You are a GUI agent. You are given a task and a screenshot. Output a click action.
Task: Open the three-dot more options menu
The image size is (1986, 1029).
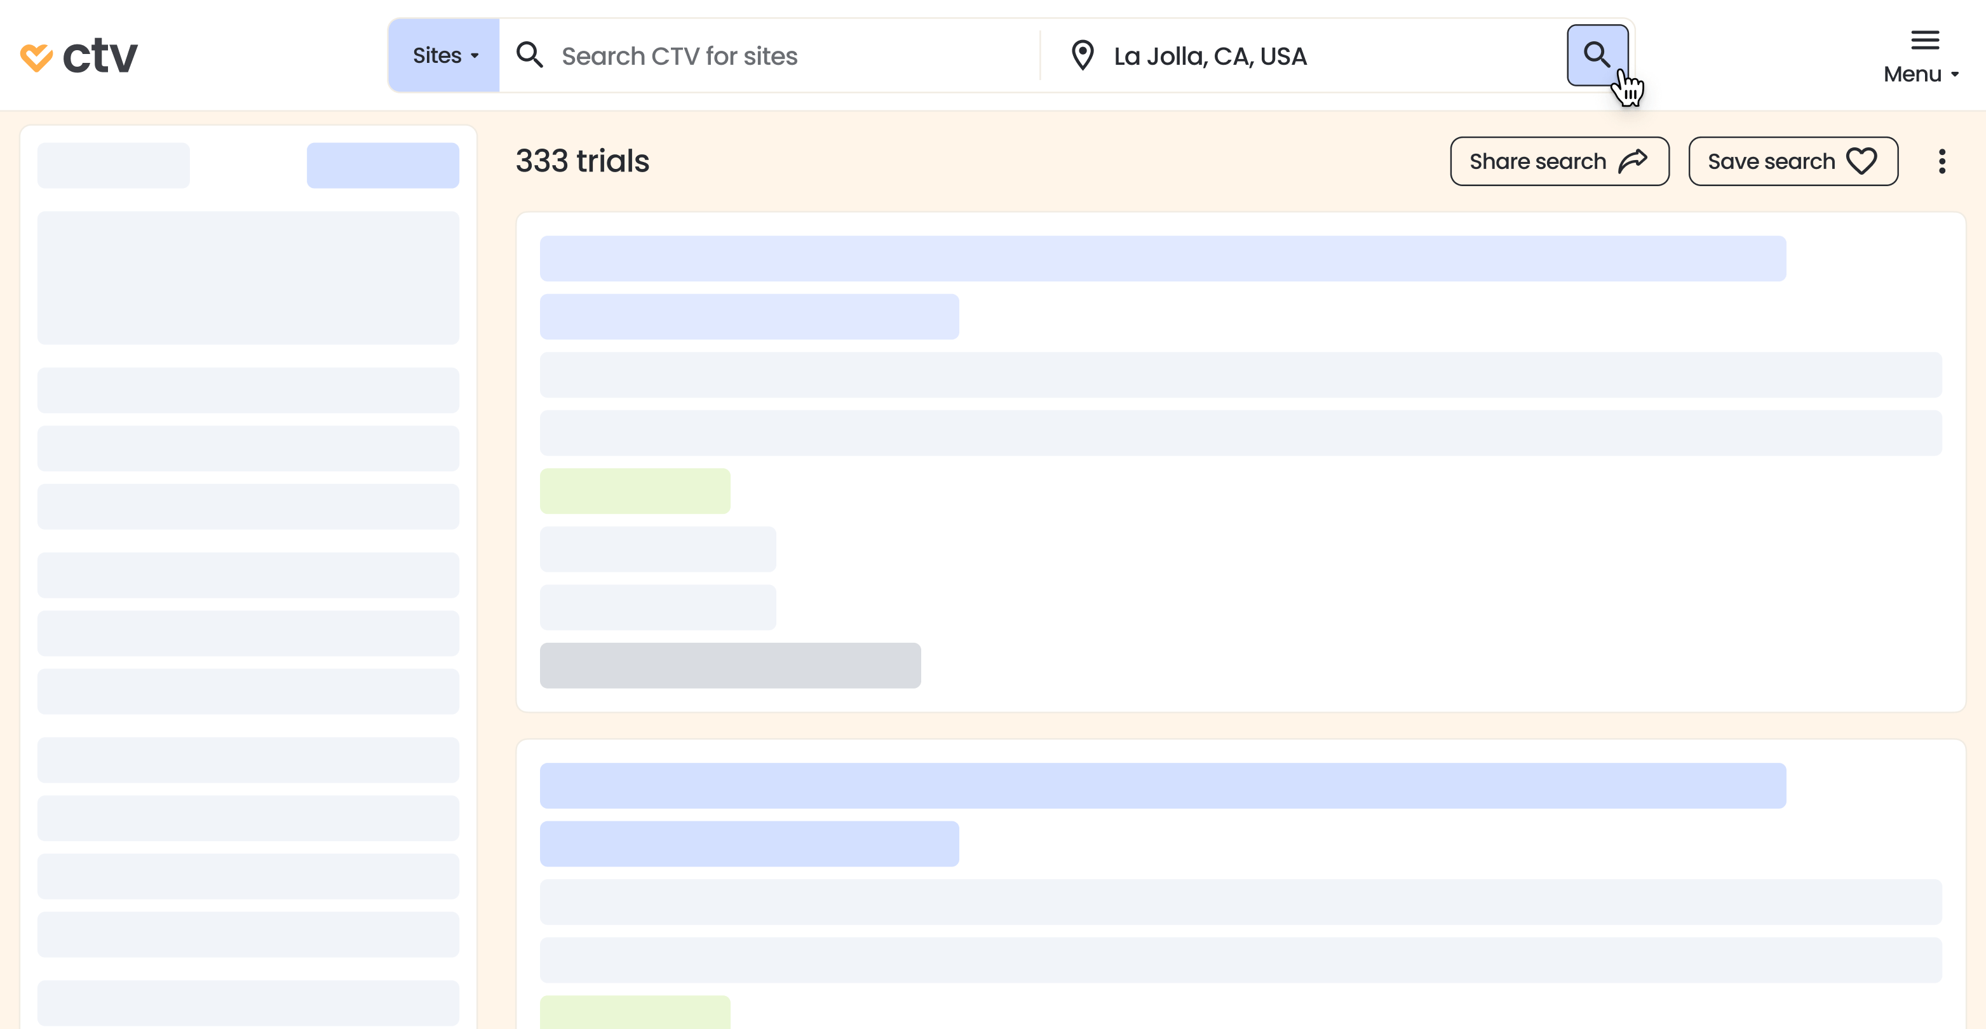(1942, 161)
